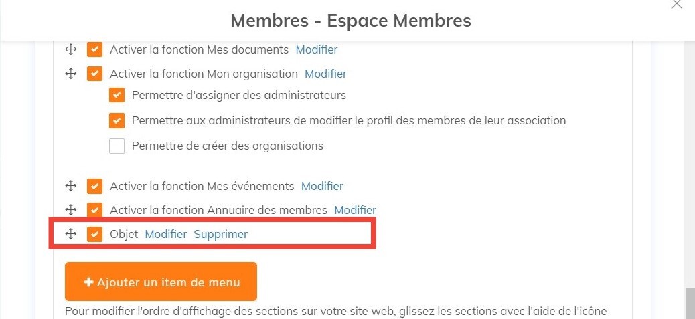Toggle Activer la fonction Mon organisation checkbox
The image size is (695, 319).
tap(94, 74)
